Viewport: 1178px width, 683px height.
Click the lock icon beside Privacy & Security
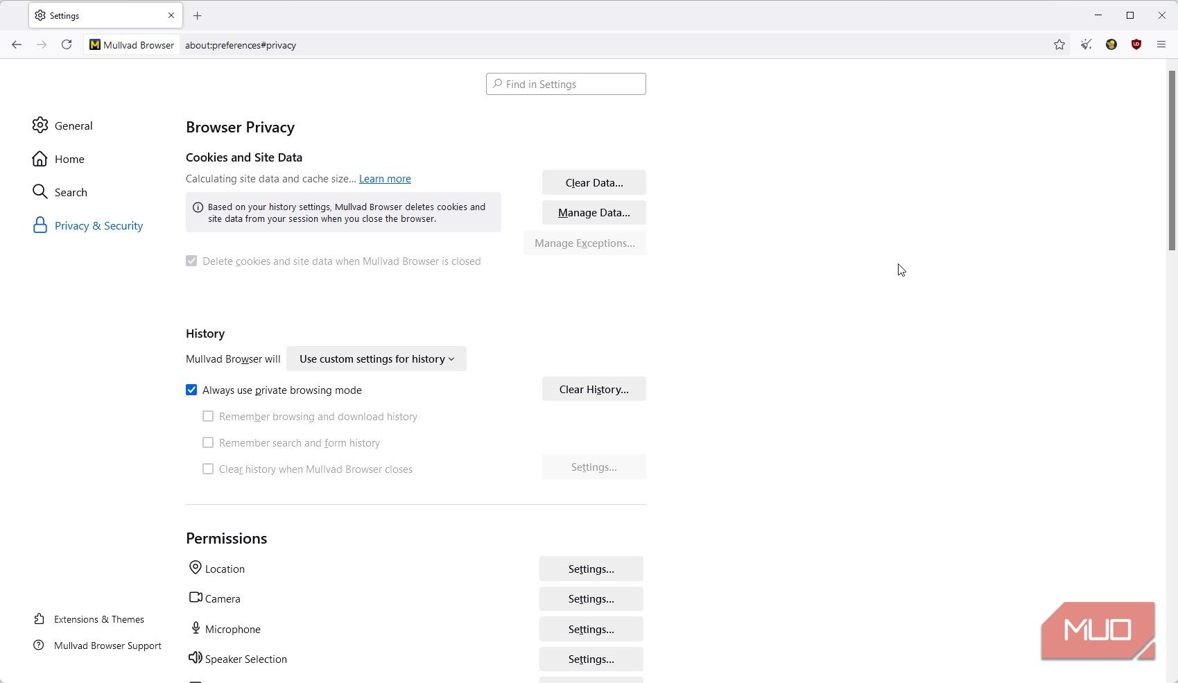tap(40, 225)
